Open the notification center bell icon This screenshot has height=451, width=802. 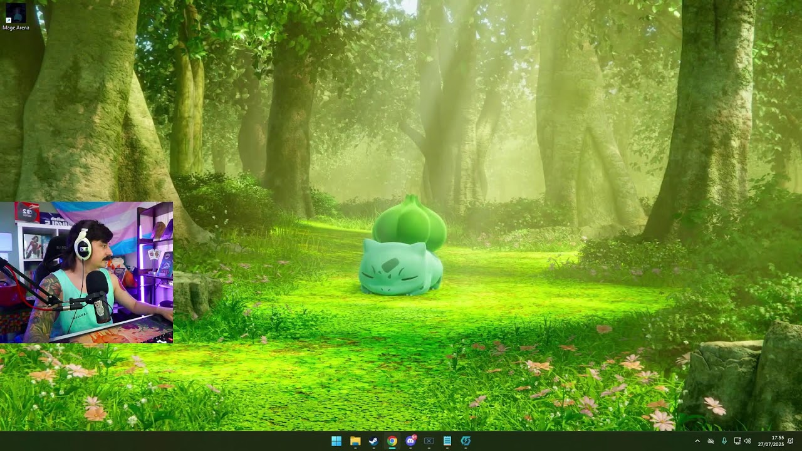pyautogui.click(x=791, y=441)
